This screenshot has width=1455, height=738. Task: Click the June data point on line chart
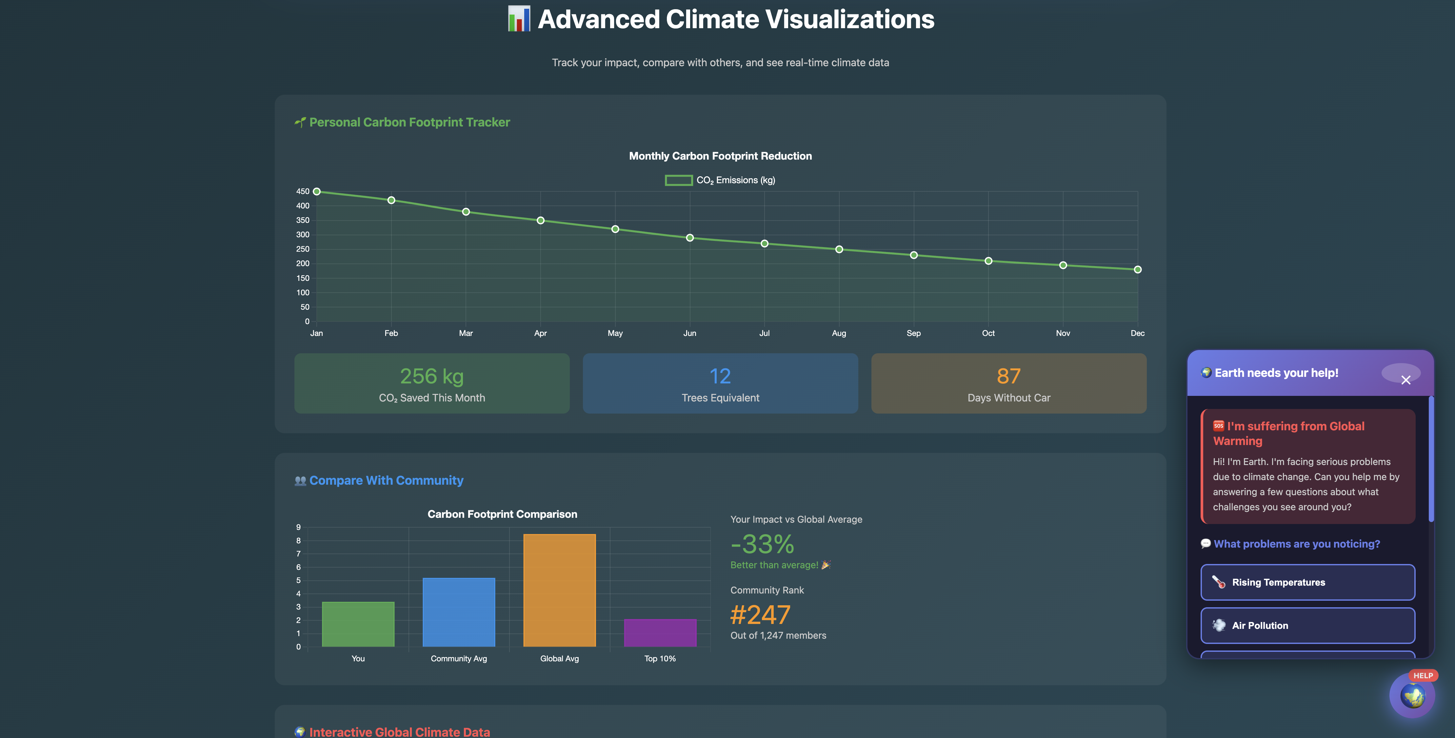point(690,238)
